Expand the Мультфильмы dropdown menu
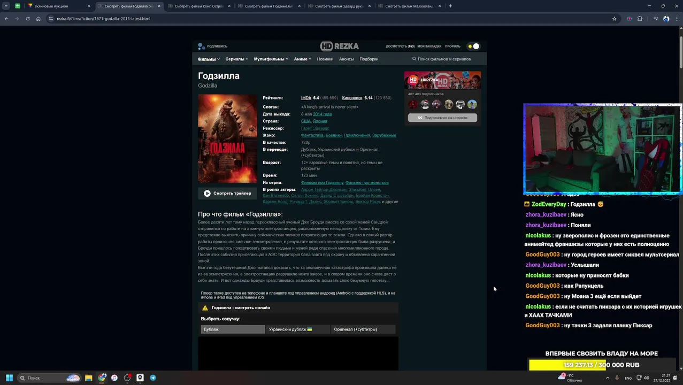This screenshot has height=385, width=683. click(271, 59)
